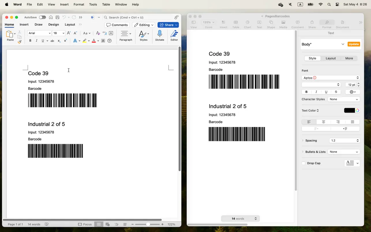This screenshot has width=371, height=232.
Task: Open the Bullets & Lists dropdown in Pages
Action: tap(344, 151)
